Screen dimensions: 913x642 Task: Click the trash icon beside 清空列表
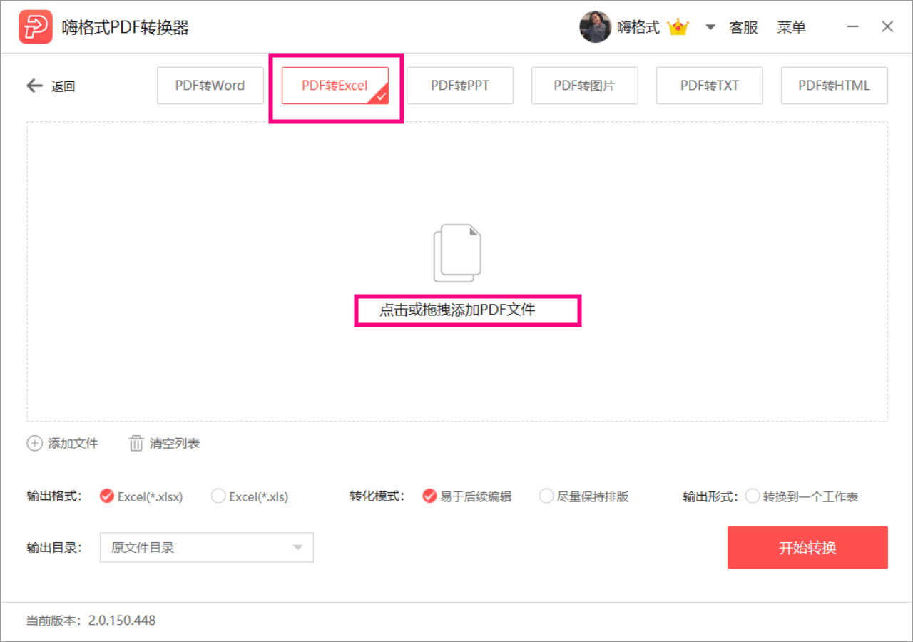pyautogui.click(x=136, y=443)
